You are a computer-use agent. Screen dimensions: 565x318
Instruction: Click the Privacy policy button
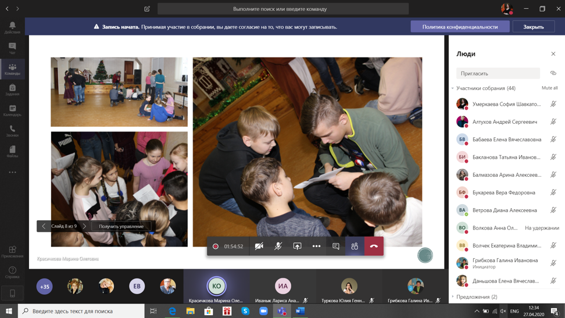point(460,27)
